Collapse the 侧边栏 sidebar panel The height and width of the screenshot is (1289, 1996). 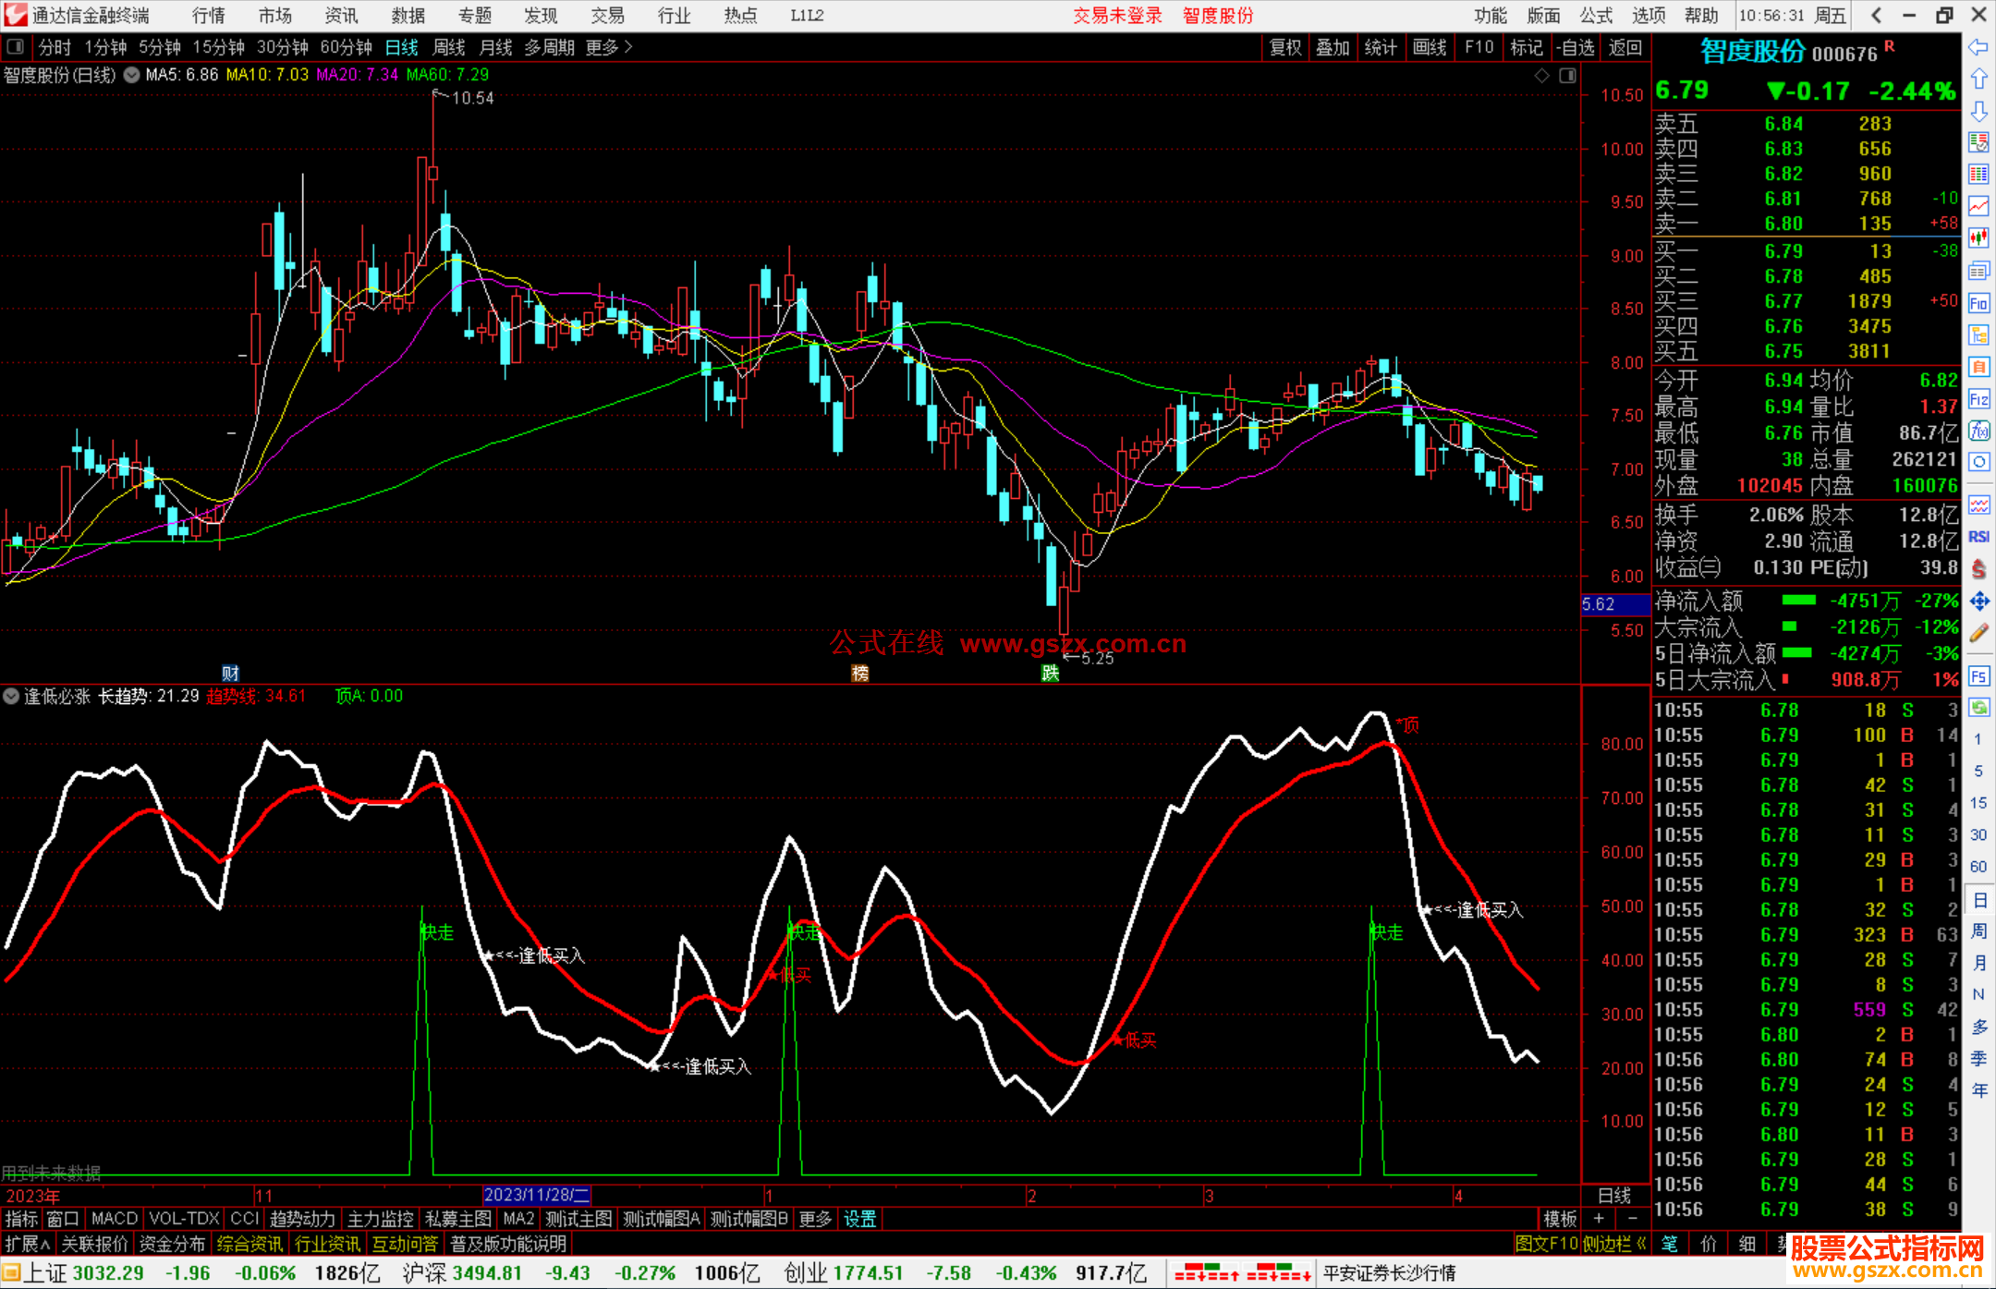[x=1614, y=1244]
